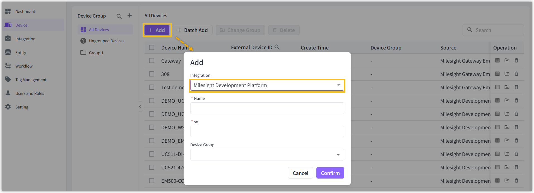Toggle the select-all checkbox in table header
This screenshot has height=193, width=534.
coord(152,48)
